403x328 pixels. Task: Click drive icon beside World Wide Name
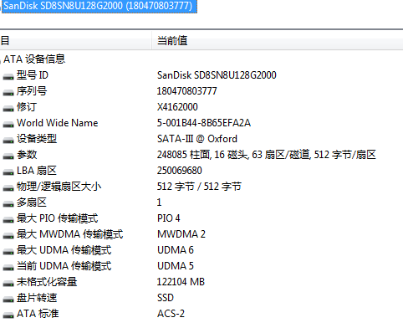click(x=8, y=124)
